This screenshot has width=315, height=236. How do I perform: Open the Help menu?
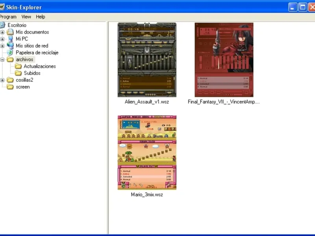(x=41, y=17)
